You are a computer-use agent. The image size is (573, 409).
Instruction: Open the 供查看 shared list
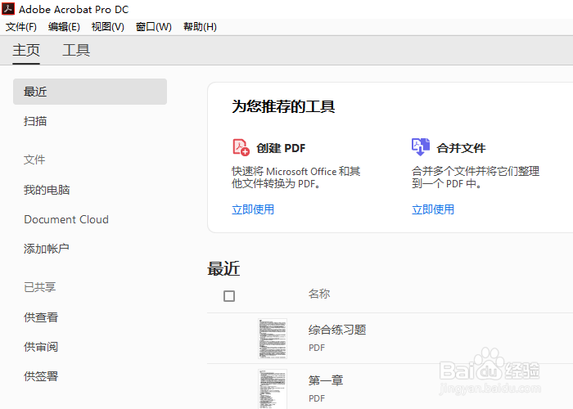41,317
